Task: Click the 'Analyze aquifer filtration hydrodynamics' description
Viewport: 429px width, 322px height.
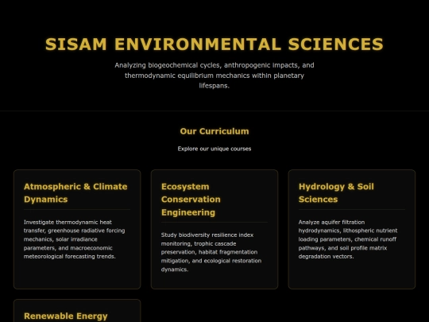Action: click(x=348, y=239)
